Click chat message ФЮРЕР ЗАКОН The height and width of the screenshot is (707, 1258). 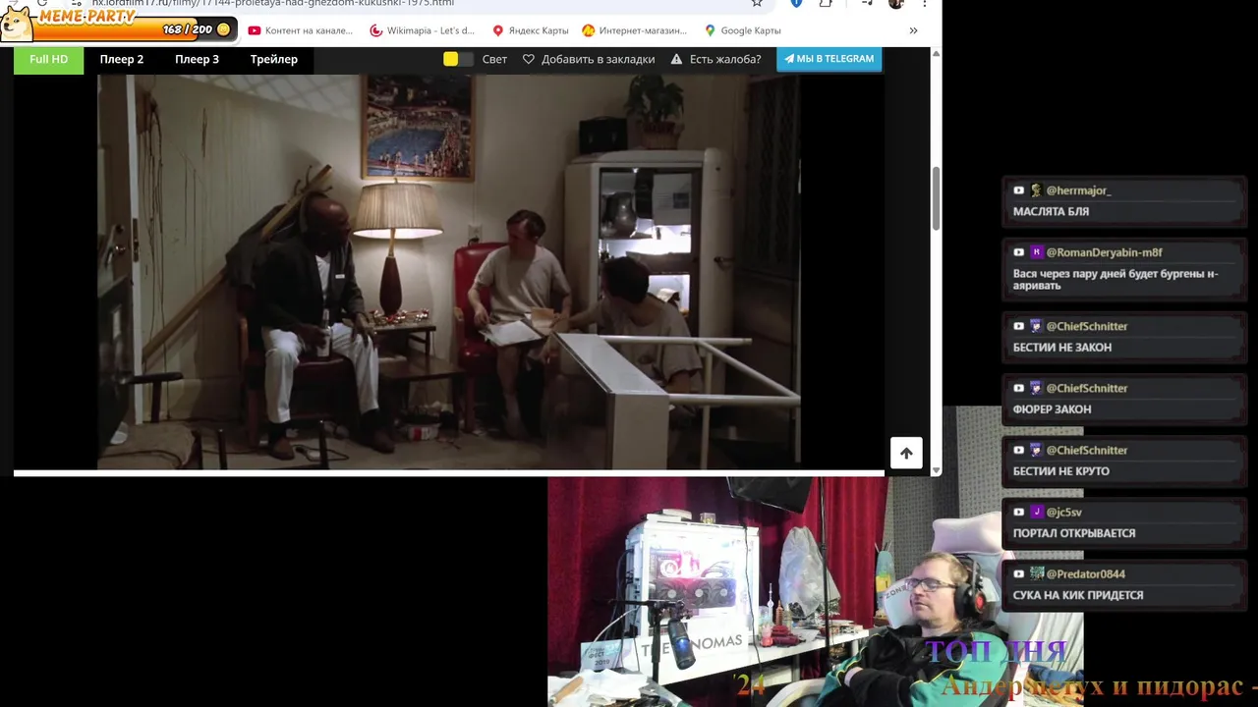pos(1052,409)
